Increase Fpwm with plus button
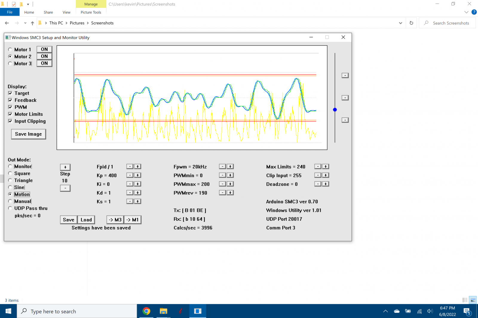 230,166
